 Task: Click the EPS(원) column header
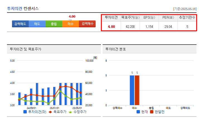tap(149, 17)
